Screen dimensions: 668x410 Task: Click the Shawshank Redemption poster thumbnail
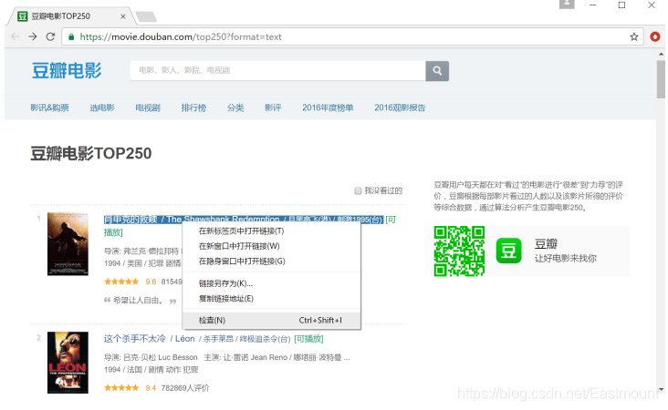pyautogui.click(x=68, y=243)
